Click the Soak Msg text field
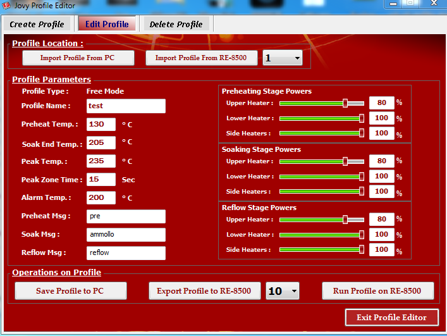 click(x=126, y=235)
